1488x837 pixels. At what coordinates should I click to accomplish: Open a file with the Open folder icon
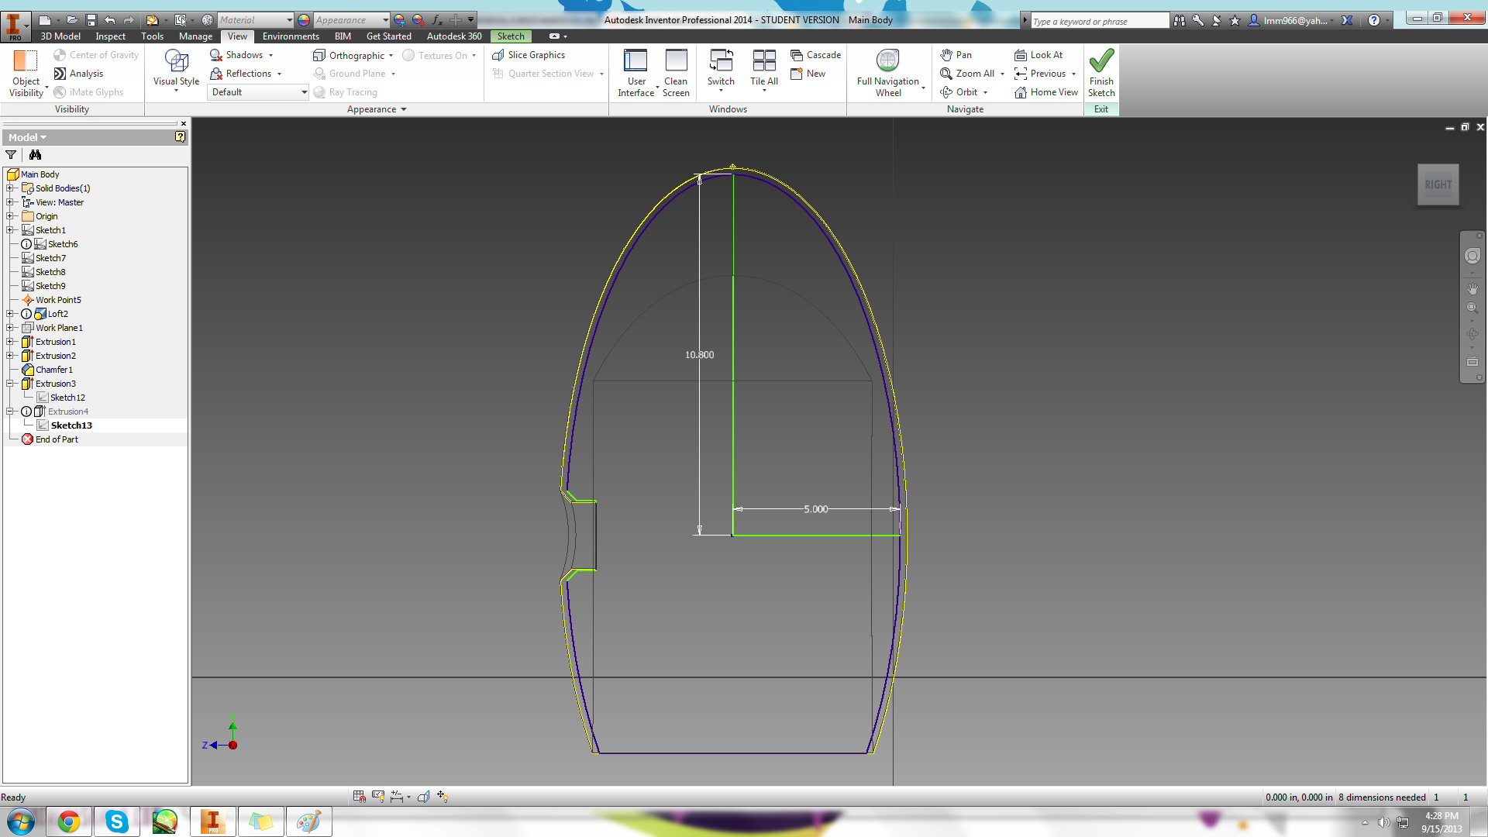(x=71, y=20)
